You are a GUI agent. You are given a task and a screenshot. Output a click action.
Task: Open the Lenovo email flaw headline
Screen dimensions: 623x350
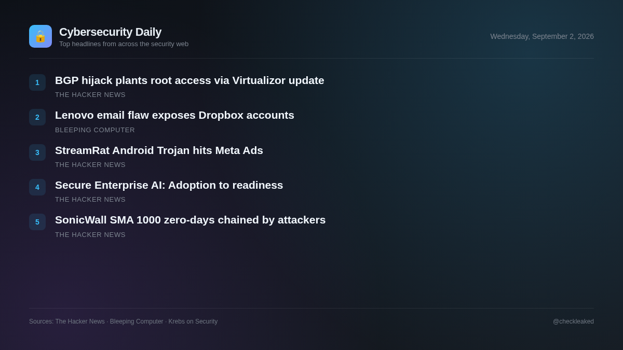click(174, 115)
